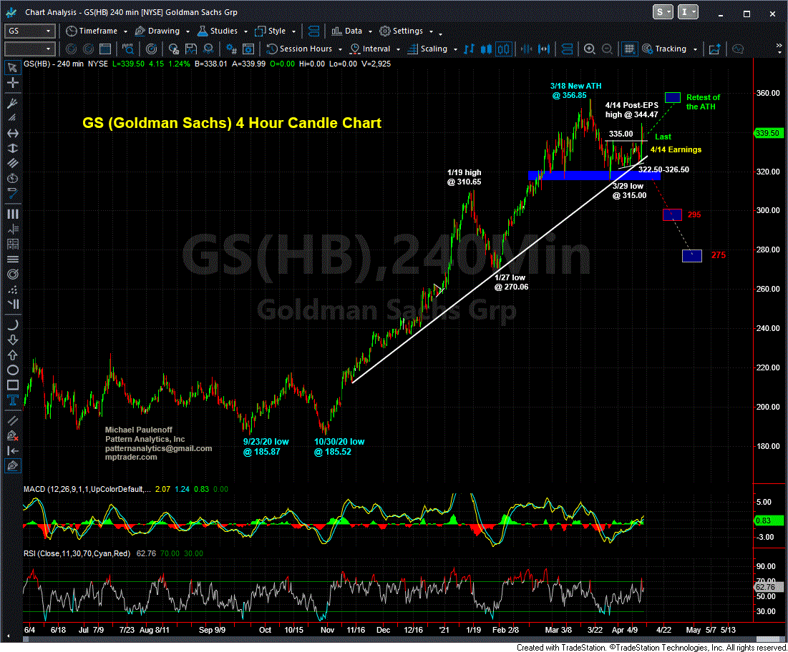Select the ellipse drawing tool
The height and width of the screenshot is (652, 788).
coord(13,370)
